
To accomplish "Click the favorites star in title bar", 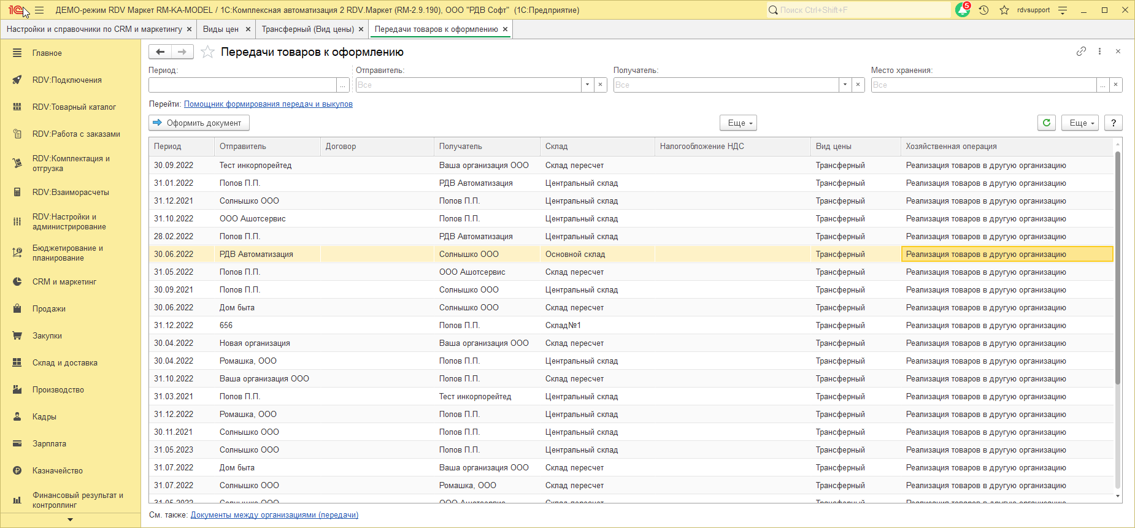I will coord(1004,10).
